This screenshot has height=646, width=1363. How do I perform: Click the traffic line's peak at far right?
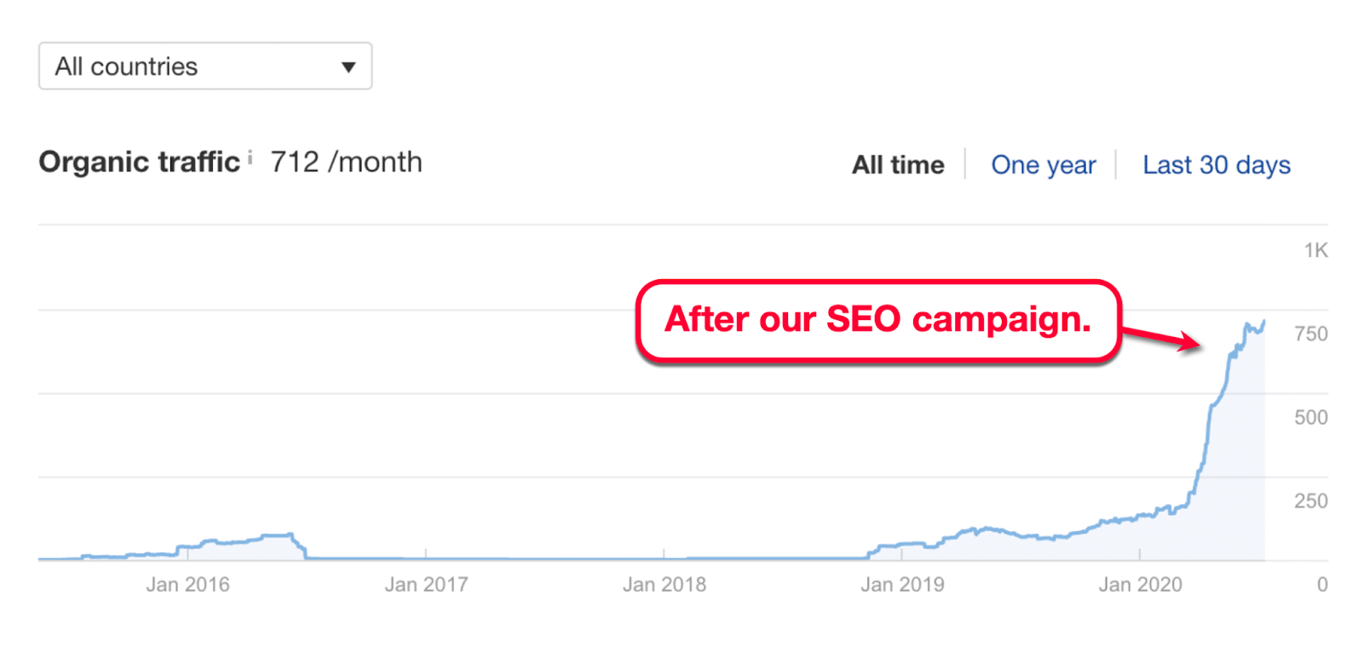pos(1264,322)
